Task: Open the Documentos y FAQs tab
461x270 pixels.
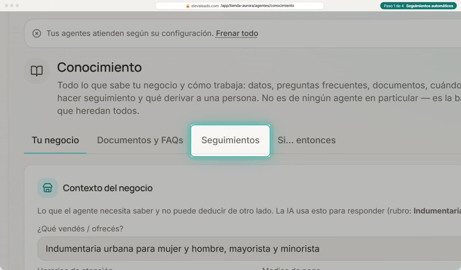Action: coord(140,140)
